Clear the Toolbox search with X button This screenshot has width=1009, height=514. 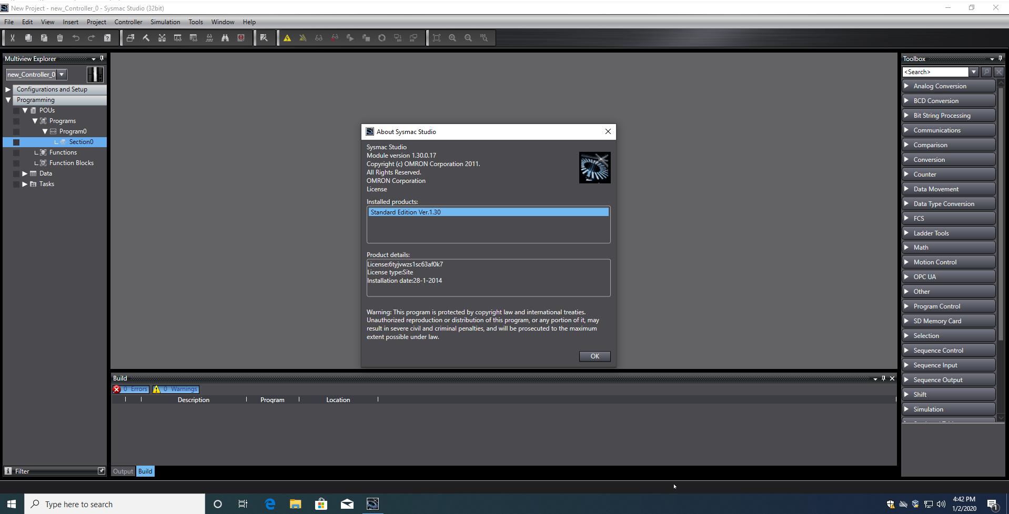999,72
